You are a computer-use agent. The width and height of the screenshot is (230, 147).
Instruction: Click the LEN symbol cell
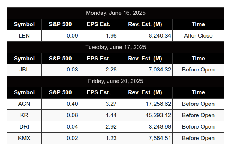pyautogui.click(x=24, y=36)
